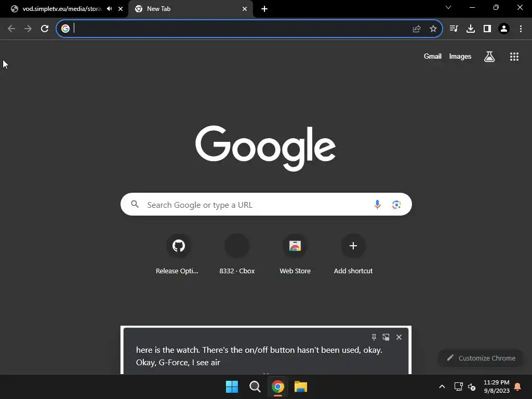532x399 pixels.
Task: Open the Downloads icon in toolbar
Action: click(471, 29)
